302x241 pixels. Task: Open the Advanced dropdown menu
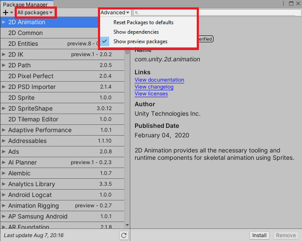click(x=115, y=13)
